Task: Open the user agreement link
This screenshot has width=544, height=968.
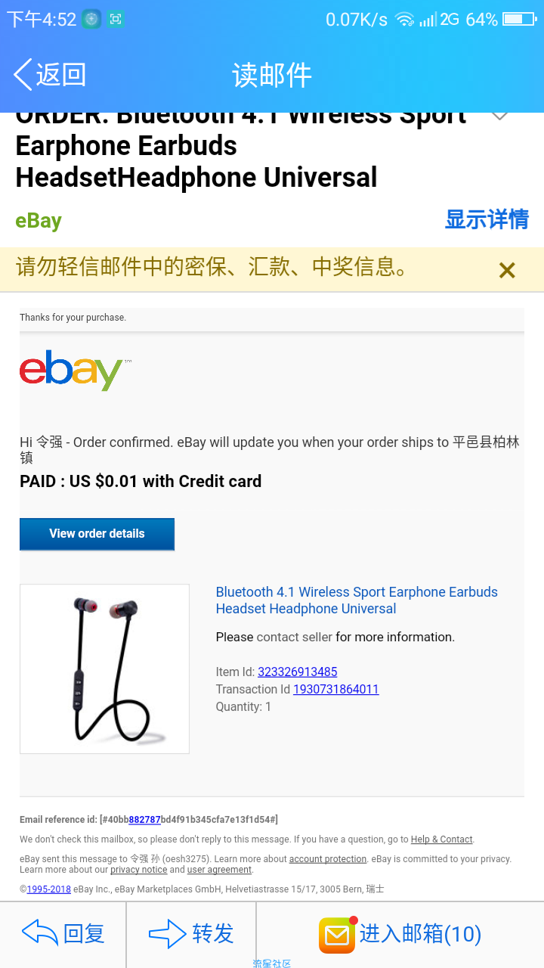Action: click(219, 870)
